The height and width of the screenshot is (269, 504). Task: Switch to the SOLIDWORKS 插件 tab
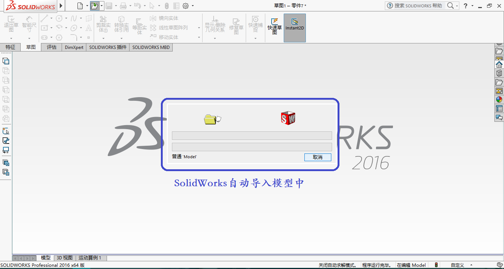(108, 47)
